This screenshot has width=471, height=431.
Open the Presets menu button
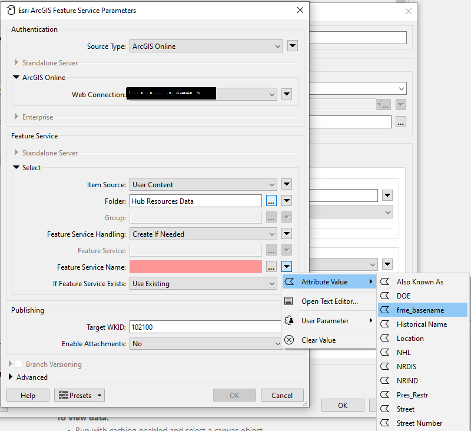point(79,395)
